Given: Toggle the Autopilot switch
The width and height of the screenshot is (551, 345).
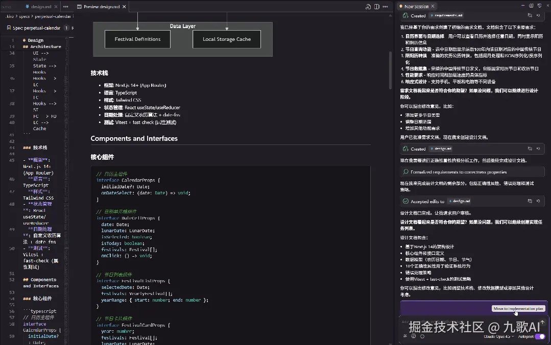Looking at the screenshot, I should pyautogui.click(x=540, y=336).
